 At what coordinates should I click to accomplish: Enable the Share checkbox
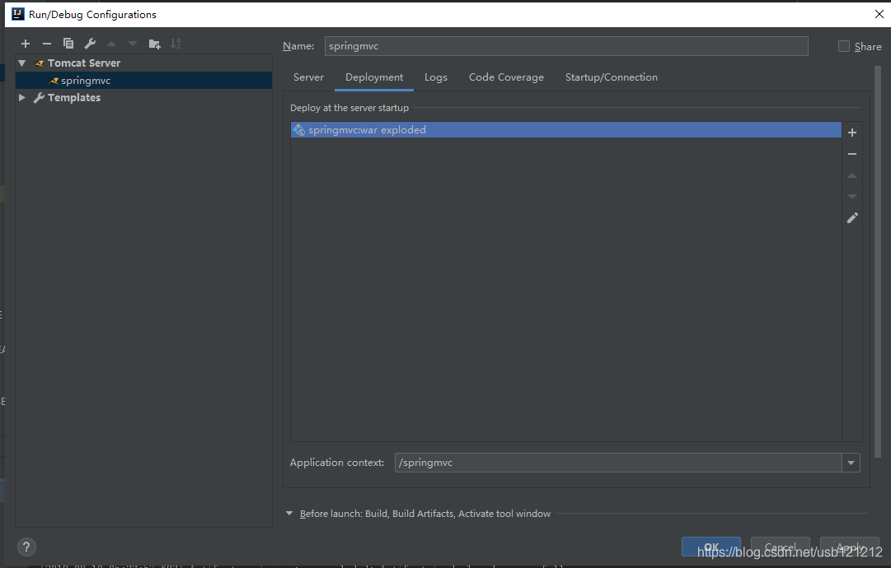[x=844, y=47]
